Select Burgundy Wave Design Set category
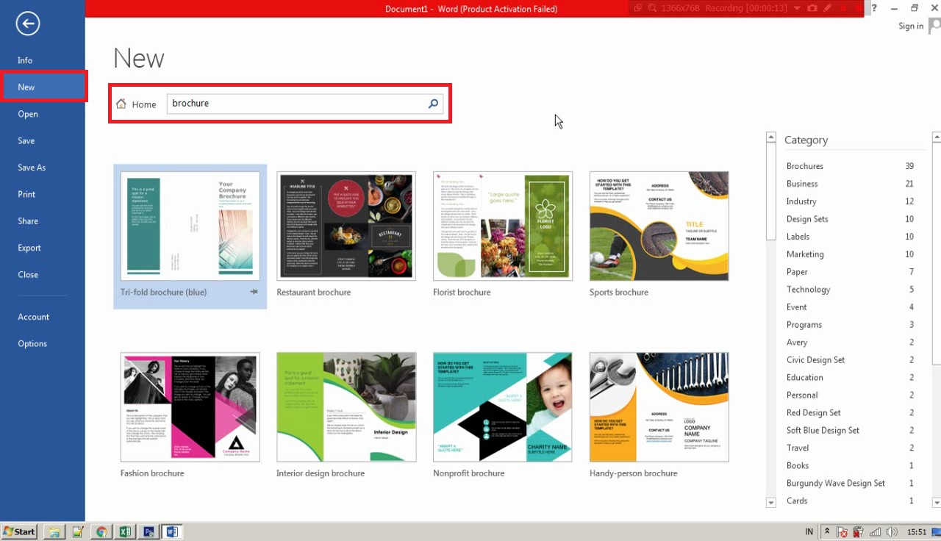 (x=850, y=484)
